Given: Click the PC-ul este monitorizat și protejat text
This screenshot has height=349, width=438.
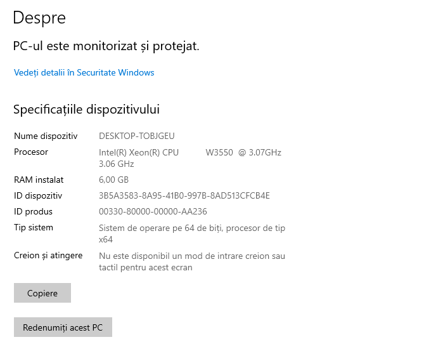Looking at the screenshot, I should [106, 46].
